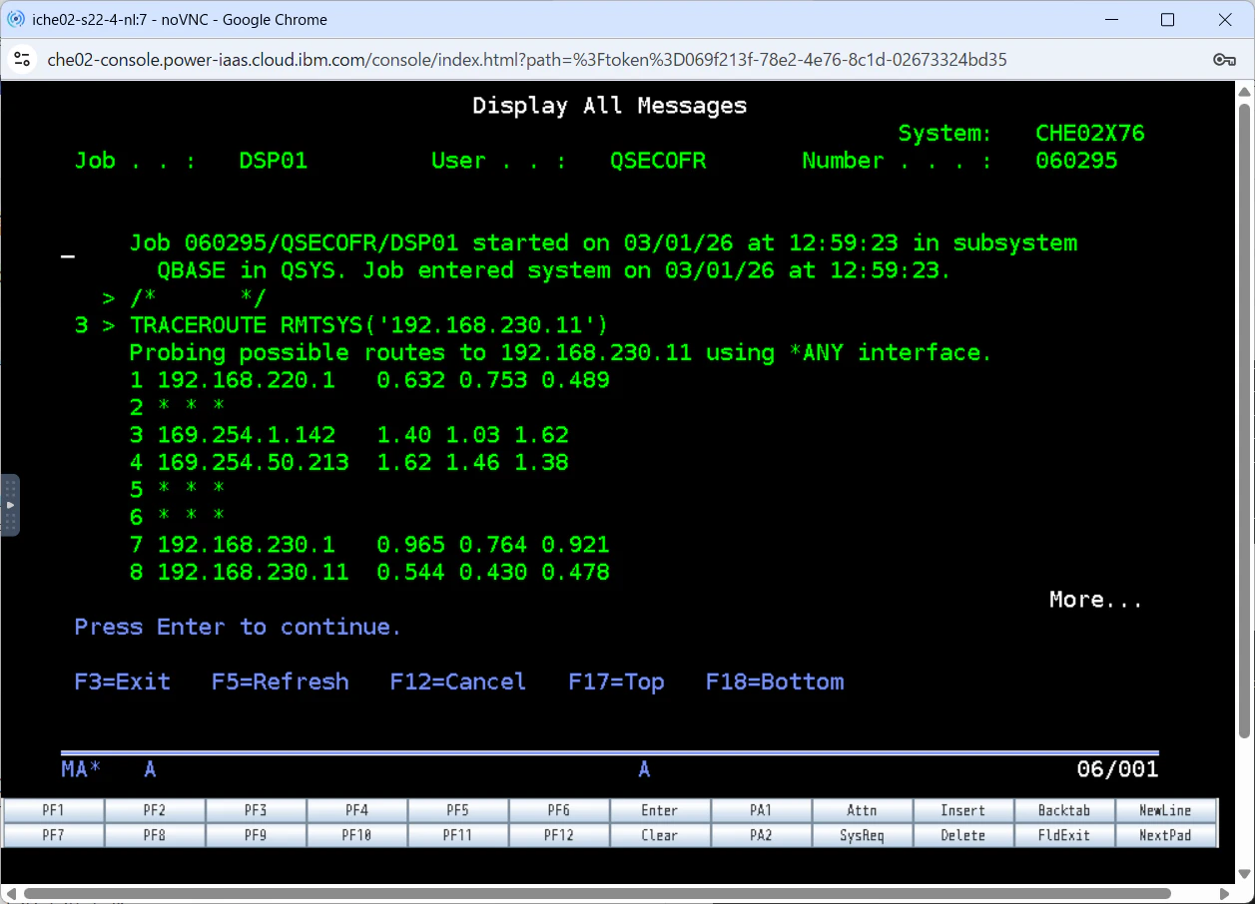
Task: Click the F12=Cancel function label
Action: point(458,681)
